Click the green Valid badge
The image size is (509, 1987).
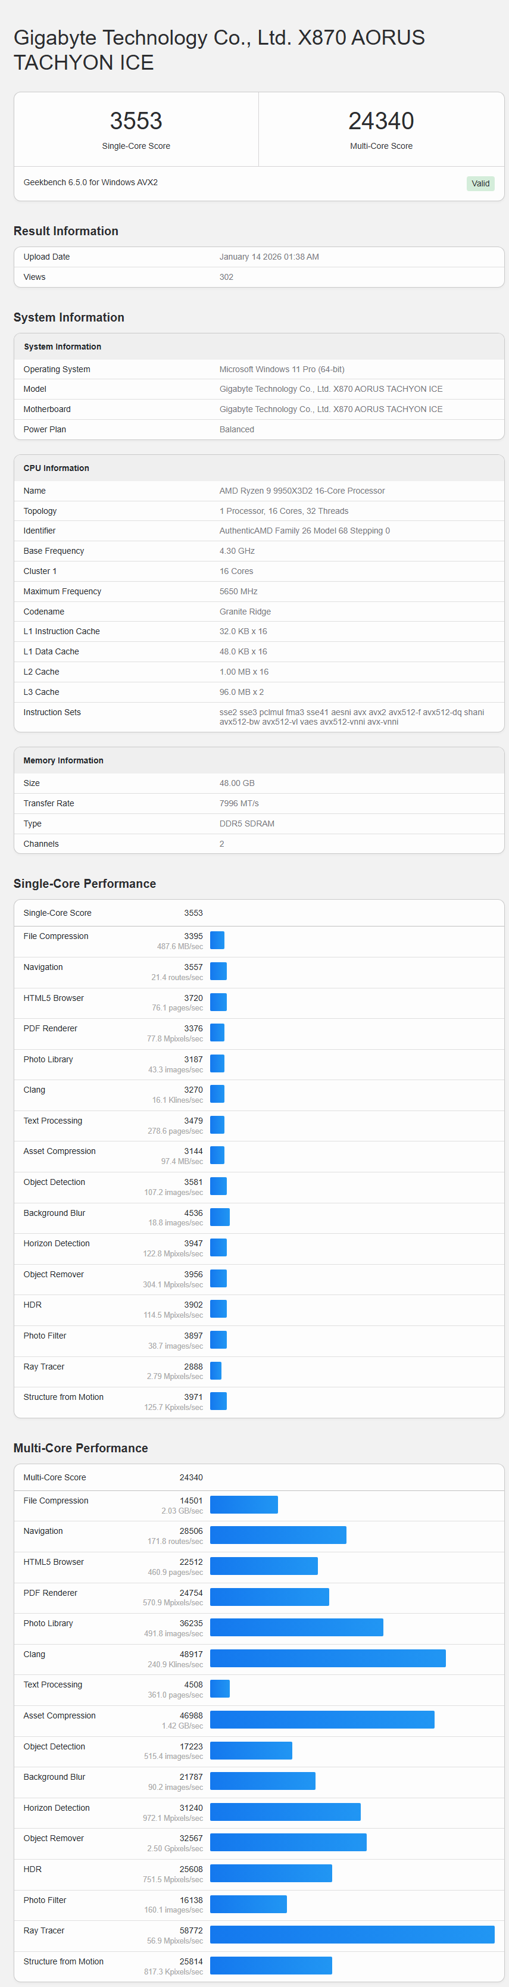coord(480,183)
